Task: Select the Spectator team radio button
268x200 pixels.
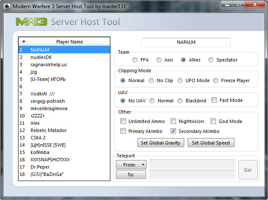Action: click(x=211, y=60)
